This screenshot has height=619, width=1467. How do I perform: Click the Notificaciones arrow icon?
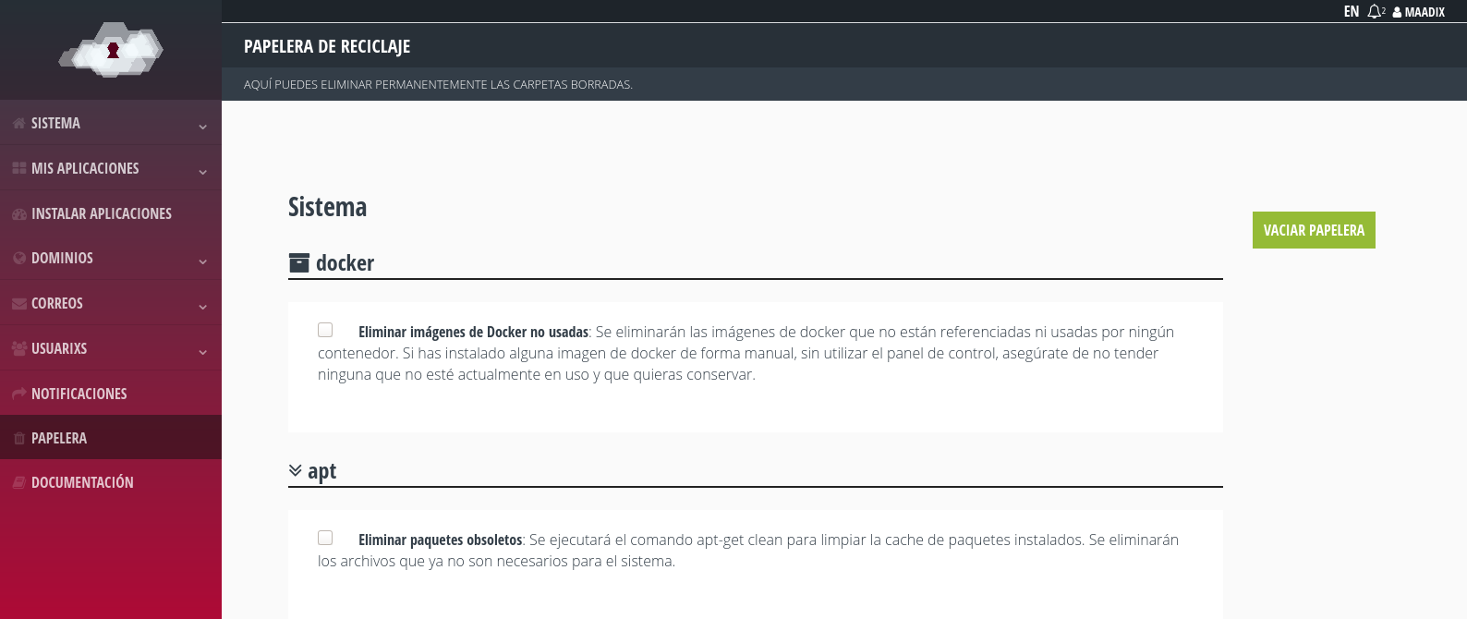tap(19, 394)
